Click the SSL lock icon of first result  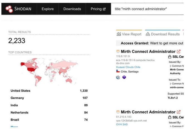(169, 57)
